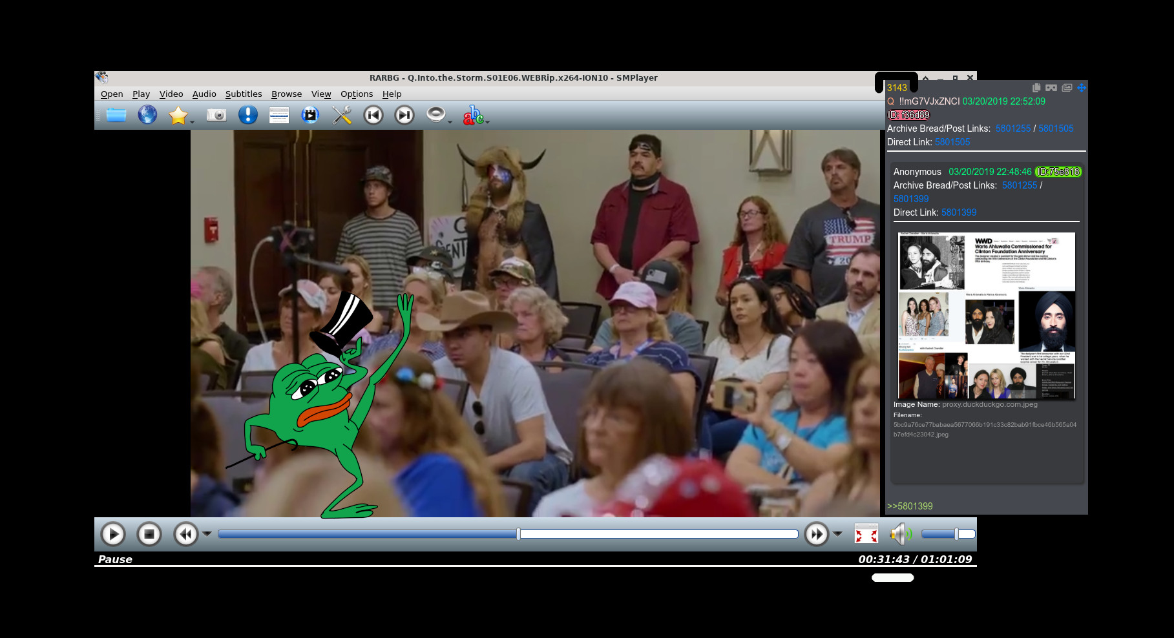Expand the subtitles dropdown arrow
Screen dimensions: 1174x638
(487, 121)
